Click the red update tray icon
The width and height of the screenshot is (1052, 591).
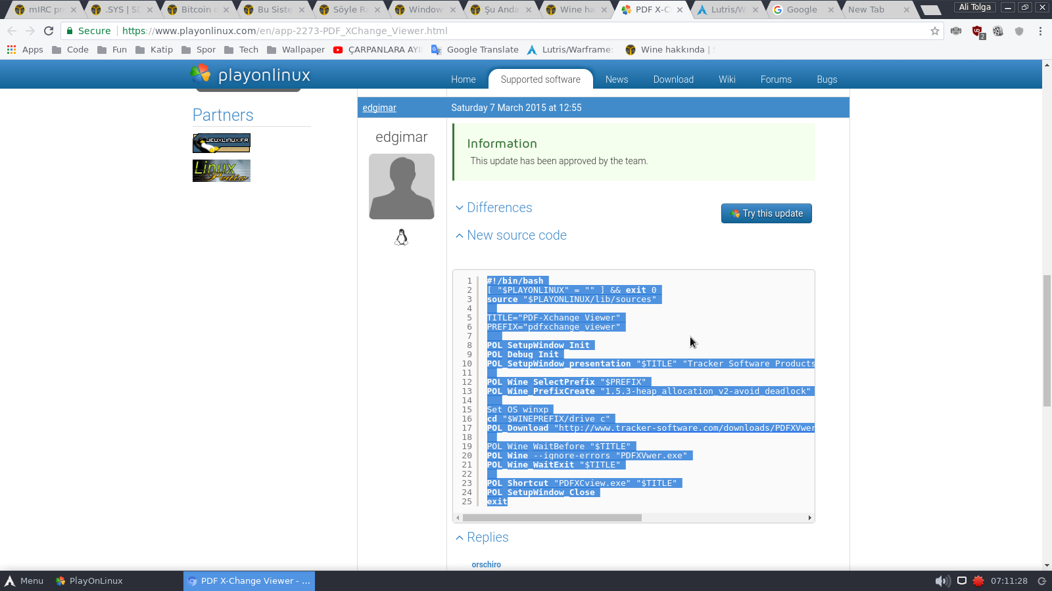978,580
